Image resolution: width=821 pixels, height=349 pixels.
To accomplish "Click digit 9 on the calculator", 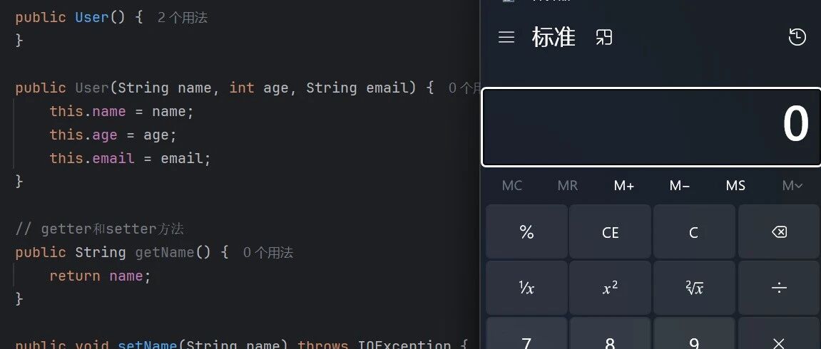I will [x=694, y=333].
